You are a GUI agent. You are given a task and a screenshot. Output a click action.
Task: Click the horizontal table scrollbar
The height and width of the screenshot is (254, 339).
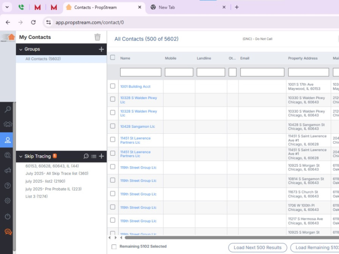pyautogui.click(x=232, y=238)
